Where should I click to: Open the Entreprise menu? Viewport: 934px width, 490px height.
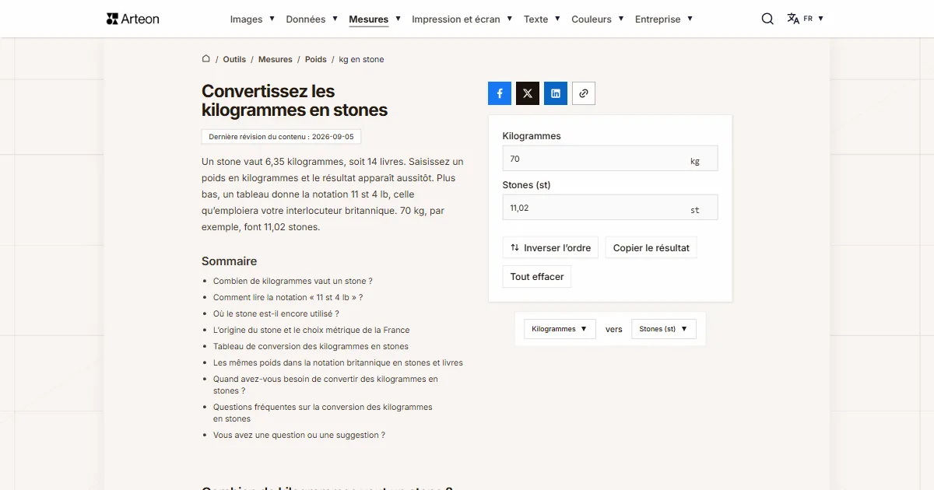(664, 19)
